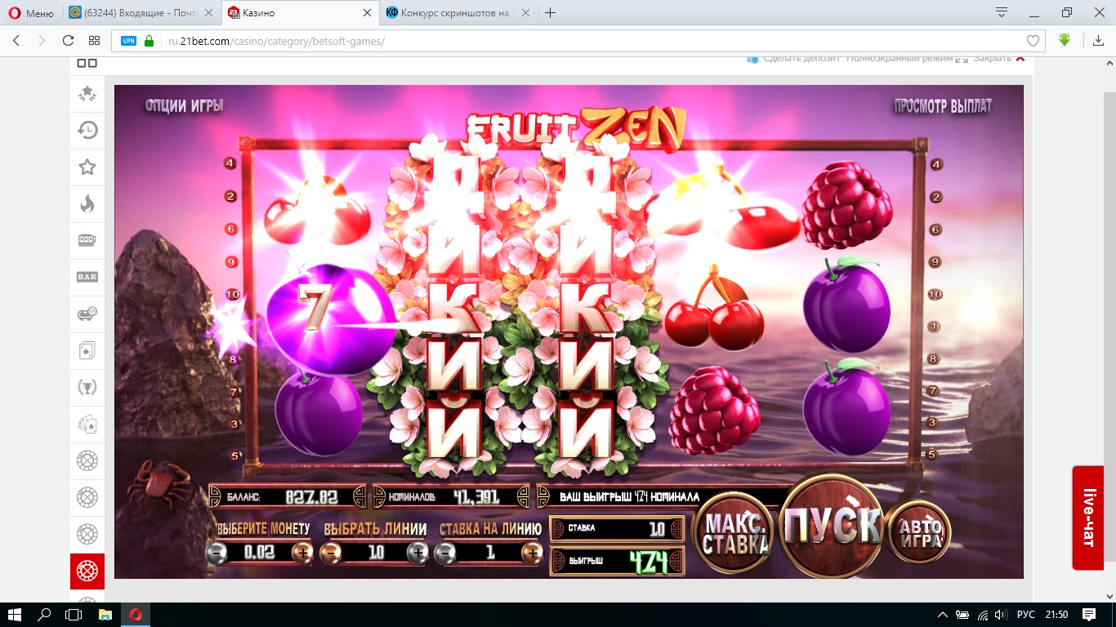Screen dimensions: 1116x627
Task: Add more lines with the plus button
Action: tap(417, 553)
